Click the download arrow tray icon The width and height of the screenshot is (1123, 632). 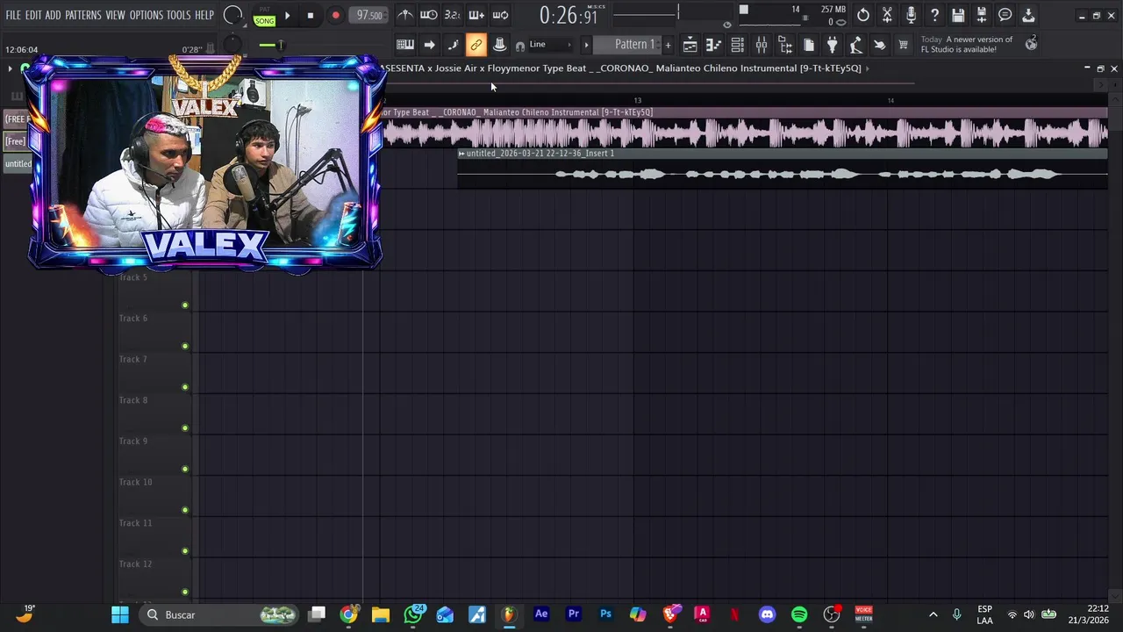[x=1029, y=15]
